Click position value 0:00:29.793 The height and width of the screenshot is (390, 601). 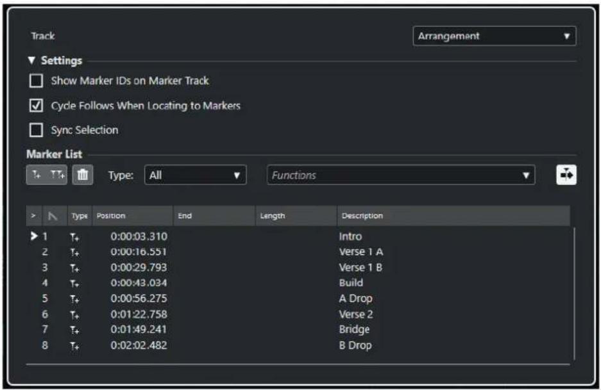139,268
